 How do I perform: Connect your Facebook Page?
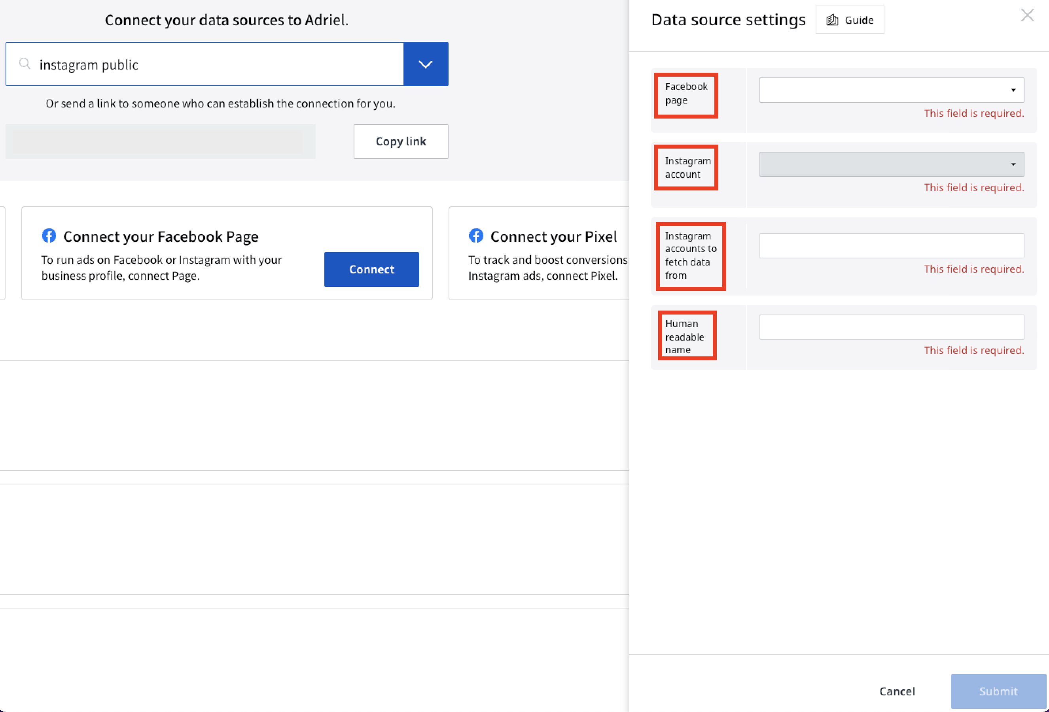371,269
